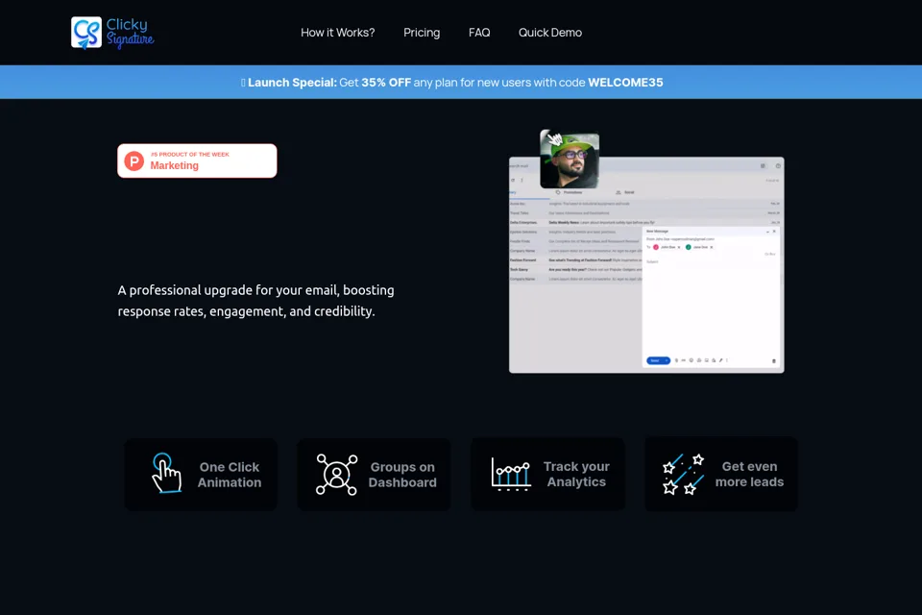Select Quick Demo in the navigation
This screenshot has height=615, width=922.
(549, 33)
